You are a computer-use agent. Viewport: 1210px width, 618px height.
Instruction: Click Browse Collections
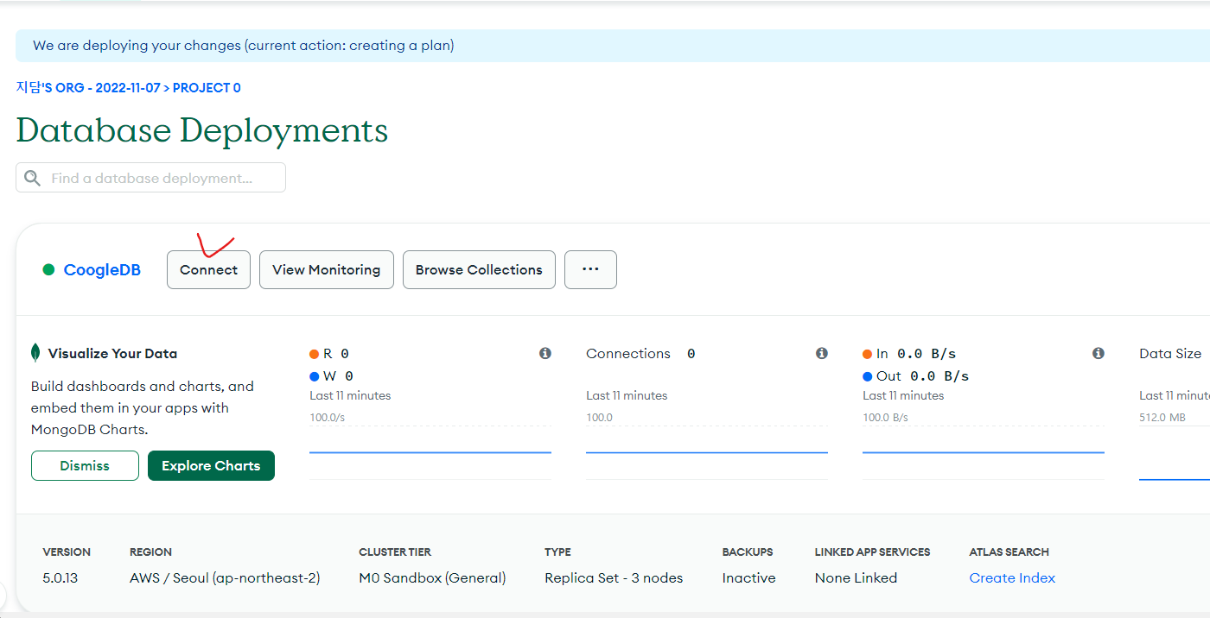[x=479, y=269]
